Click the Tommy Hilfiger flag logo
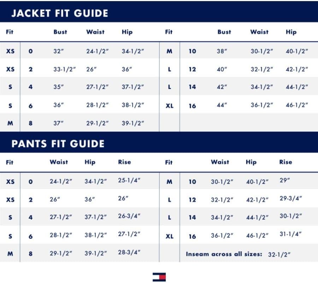 (159, 277)
